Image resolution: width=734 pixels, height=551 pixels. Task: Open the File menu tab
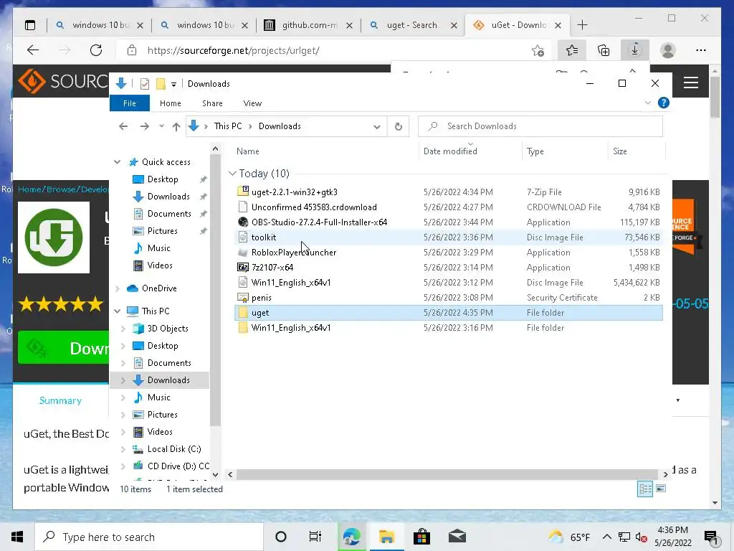click(x=130, y=103)
